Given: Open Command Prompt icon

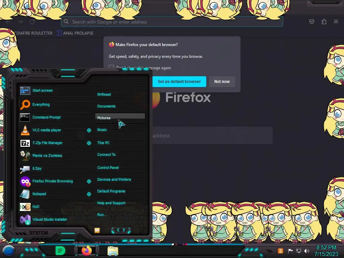Looking at the screenshot, I should click(25, 117).
